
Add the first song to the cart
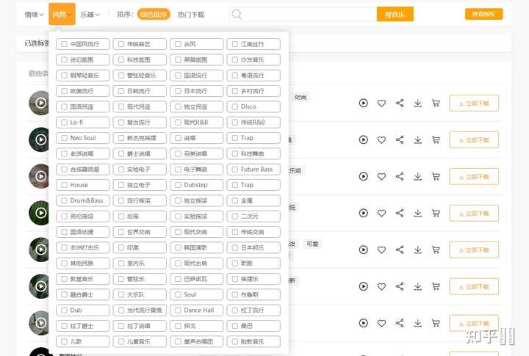(436, 103)
